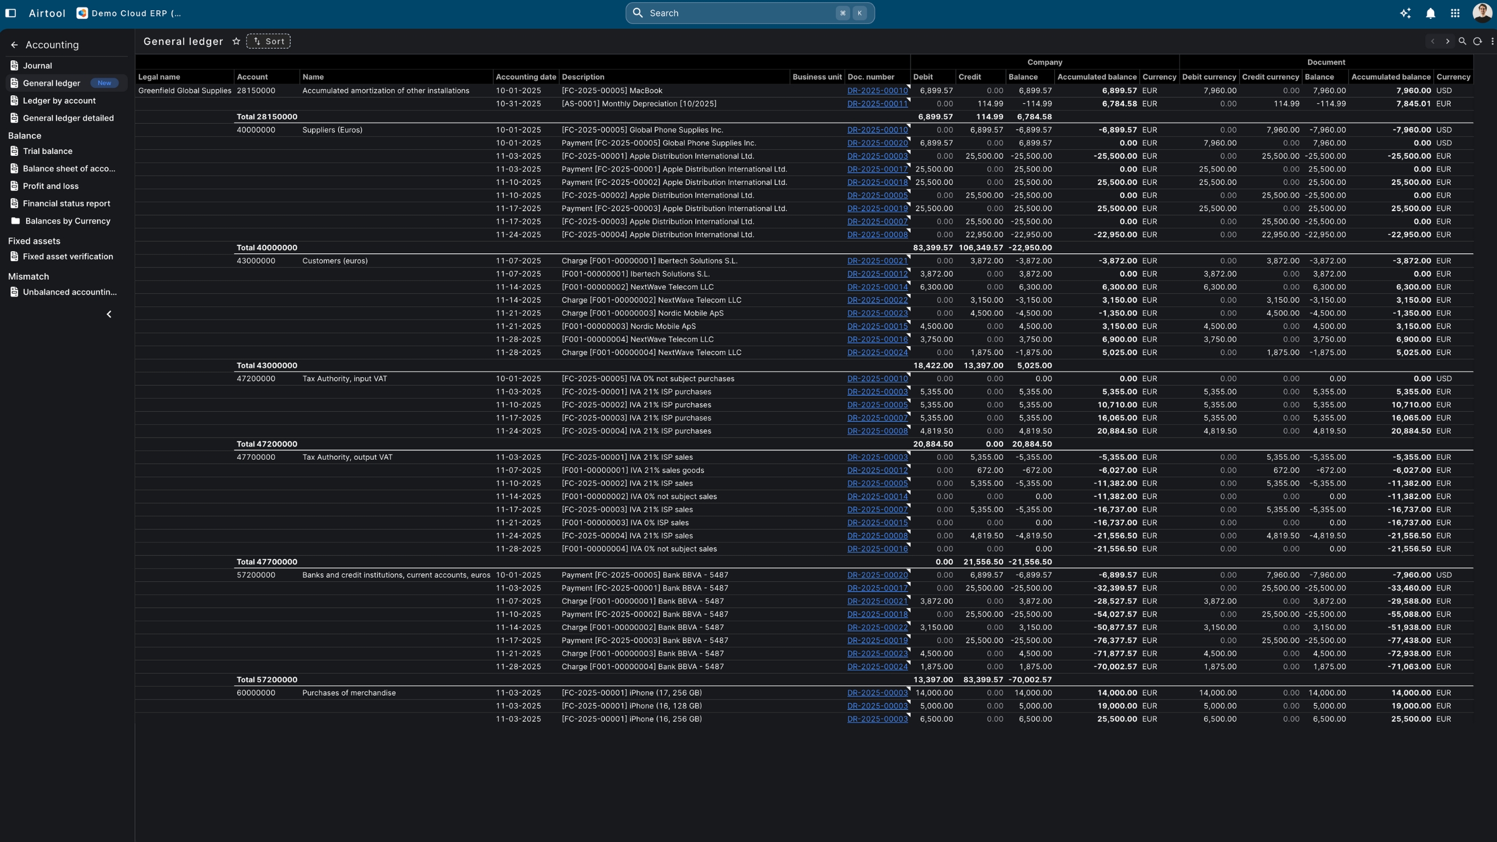Open the vertical three-dot options menu

[x=1492, y=41]
